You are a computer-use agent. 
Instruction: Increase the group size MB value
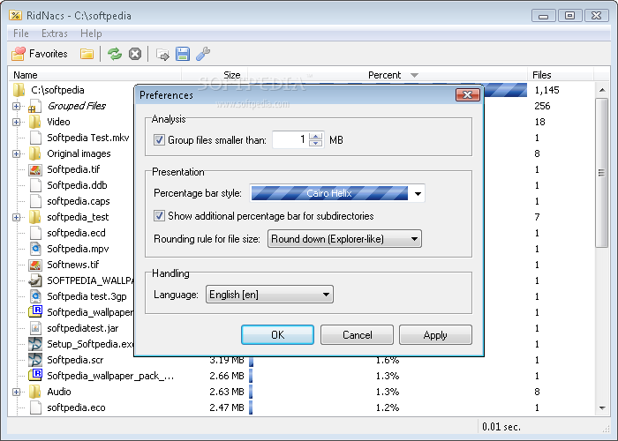(x=316, y=136)
